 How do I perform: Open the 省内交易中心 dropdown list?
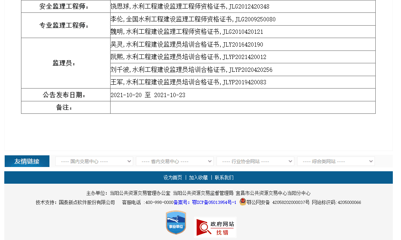coord(174,161)
